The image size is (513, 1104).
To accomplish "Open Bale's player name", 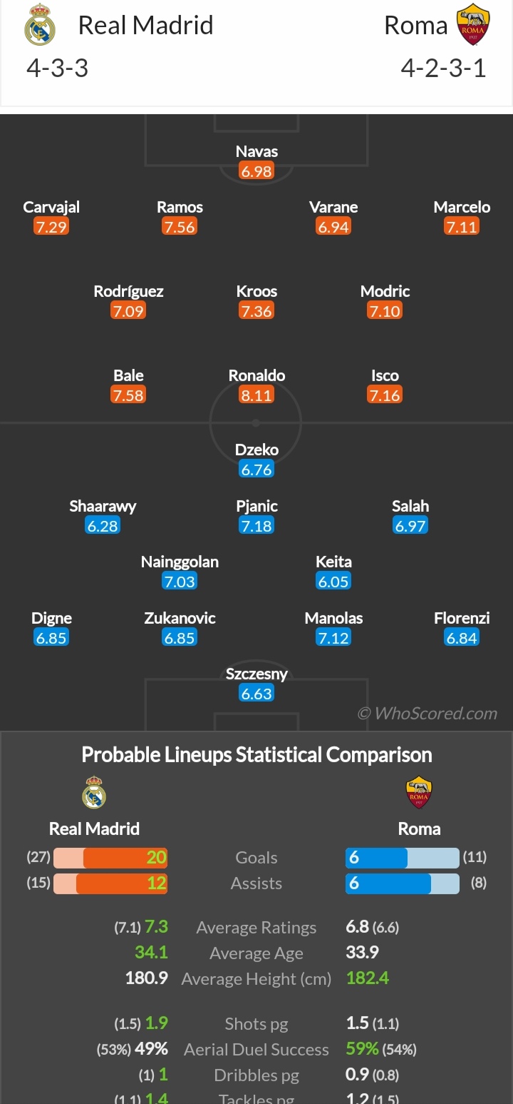I will 128,375.
